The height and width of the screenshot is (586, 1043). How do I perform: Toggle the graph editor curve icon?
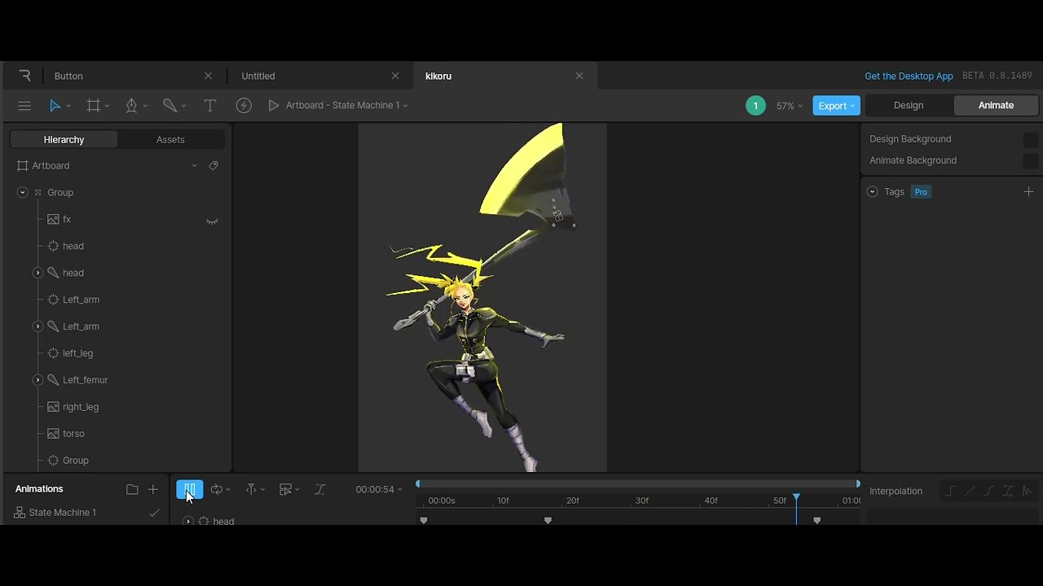point(320,489)
